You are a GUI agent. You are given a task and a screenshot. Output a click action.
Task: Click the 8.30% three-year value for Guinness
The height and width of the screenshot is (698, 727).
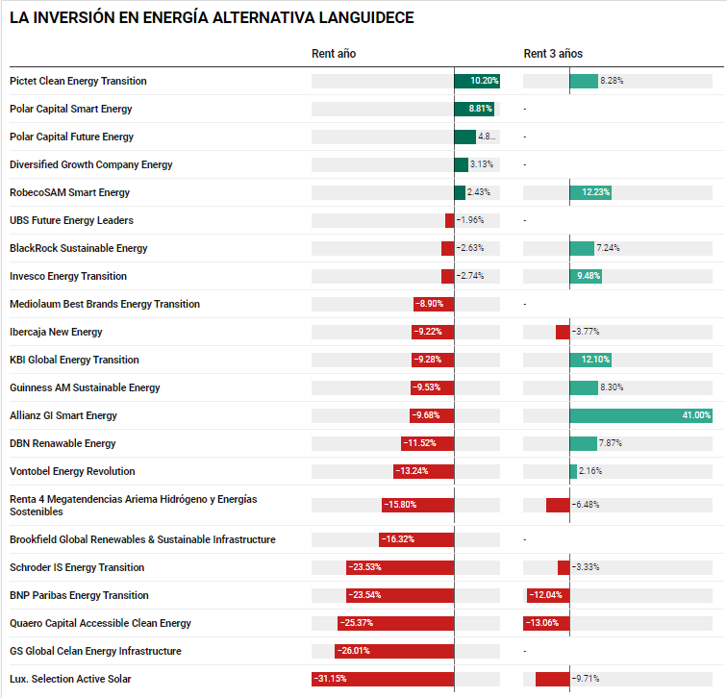[x=612, y=387]
